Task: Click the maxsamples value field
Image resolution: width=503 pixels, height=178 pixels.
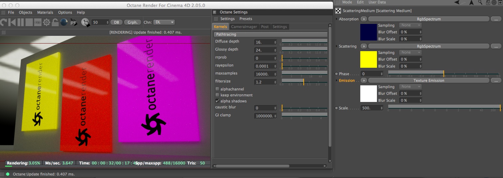Action: (x=265, y=74)
